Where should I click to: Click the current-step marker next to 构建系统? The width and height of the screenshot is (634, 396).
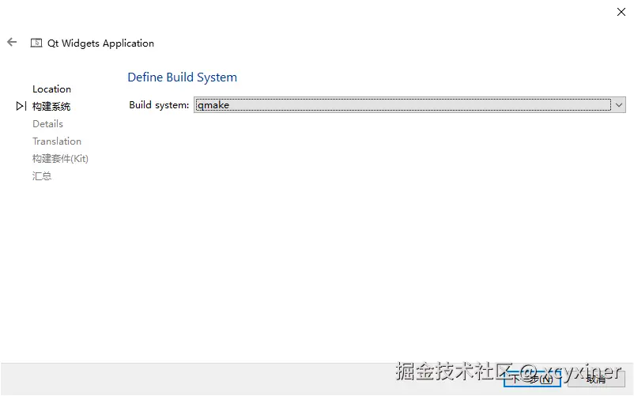pos(21,106)
